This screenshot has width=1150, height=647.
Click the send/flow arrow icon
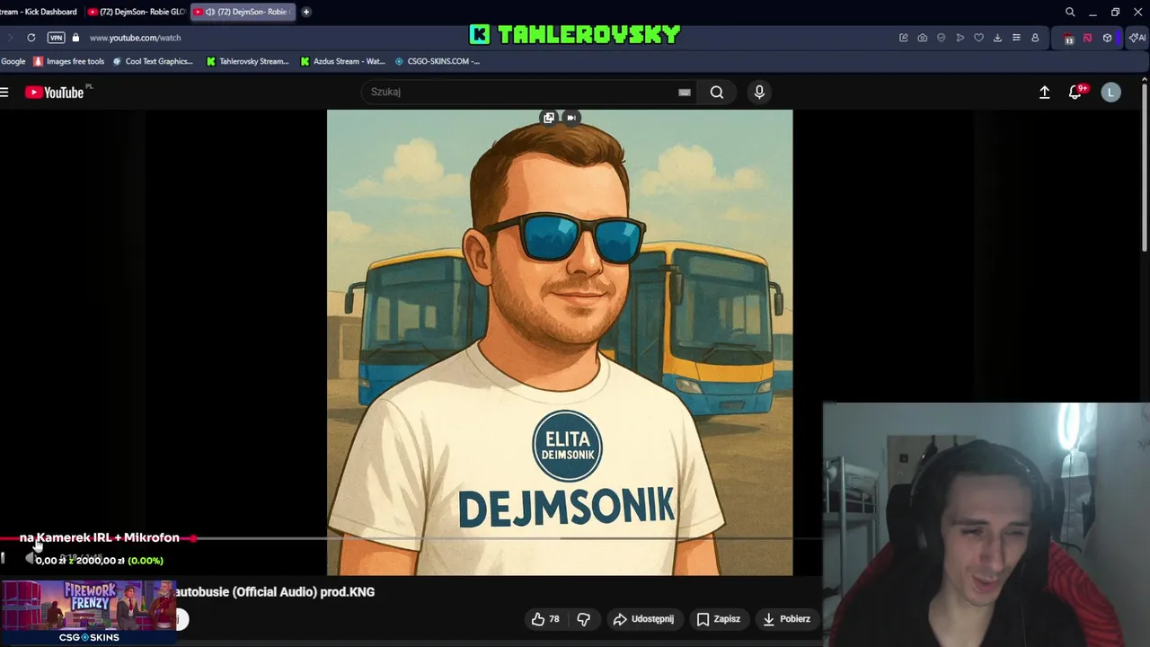coord(960,38)
